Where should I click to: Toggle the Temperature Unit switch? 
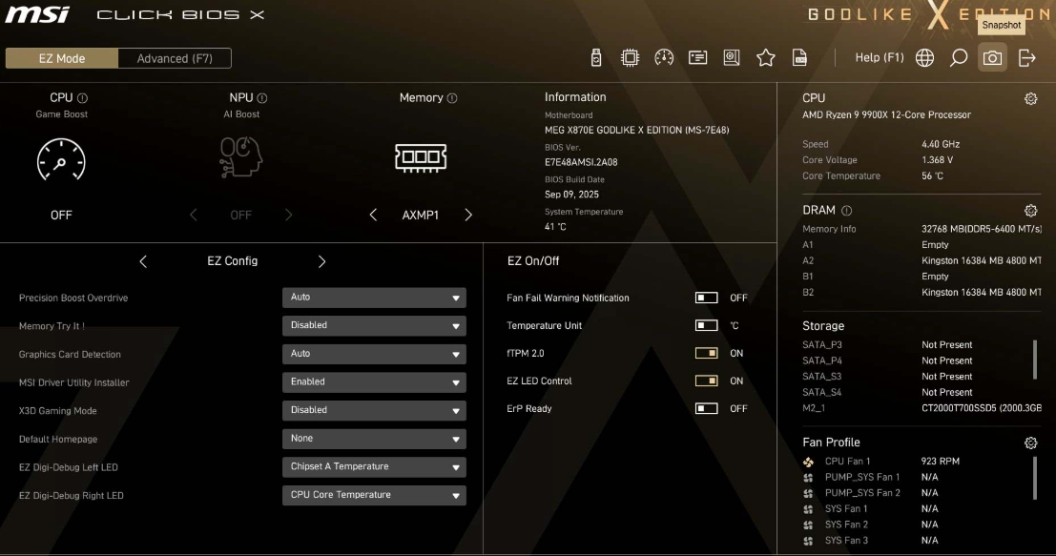point(707,325)
